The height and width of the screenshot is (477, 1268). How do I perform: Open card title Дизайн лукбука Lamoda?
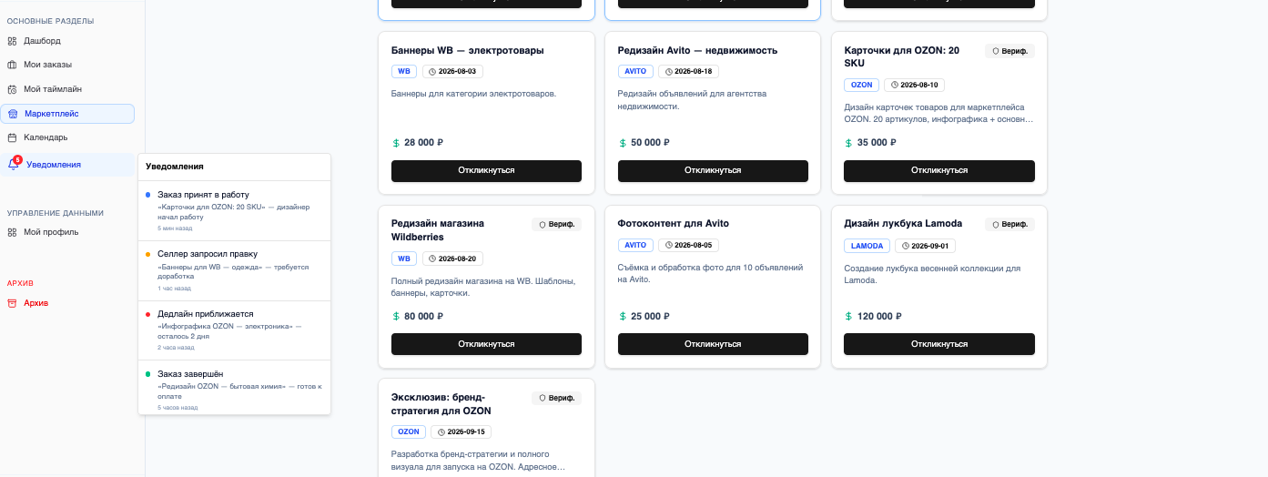(x=903, y=224)
